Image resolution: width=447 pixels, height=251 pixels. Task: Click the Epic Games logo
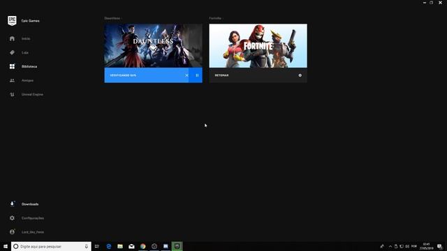point(12,20)
